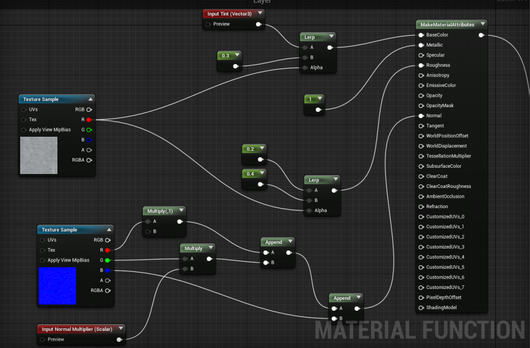The width and height of the screenshot is (530, 348).
Task: Collapse the grey Texture Sample node
Action: tap(90, 99)
